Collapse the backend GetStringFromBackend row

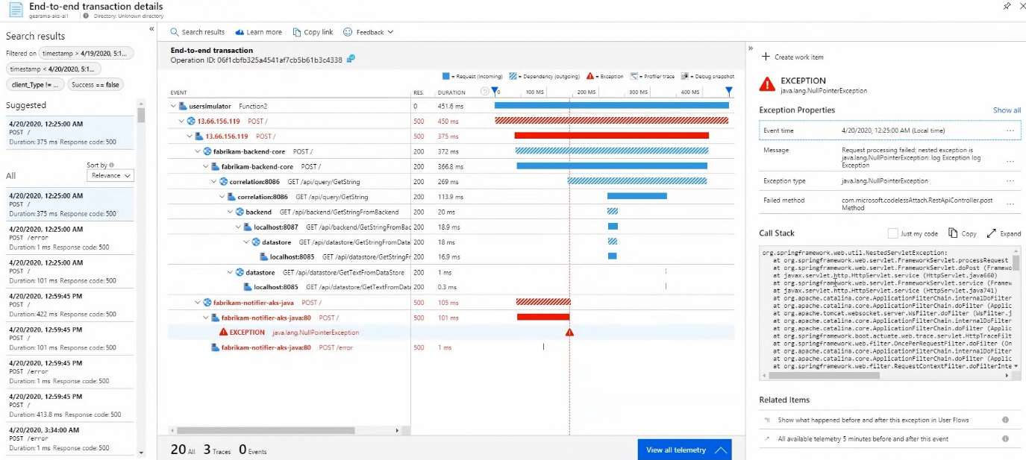click(231, 212)
